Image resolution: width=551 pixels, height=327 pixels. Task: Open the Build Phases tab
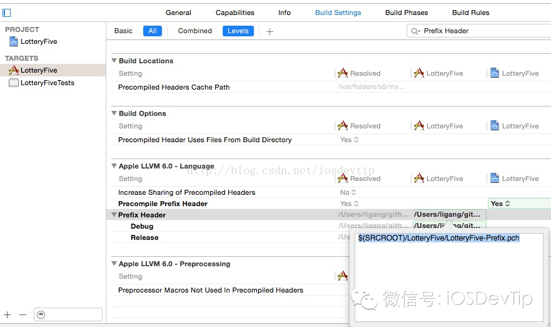(407, 13)
